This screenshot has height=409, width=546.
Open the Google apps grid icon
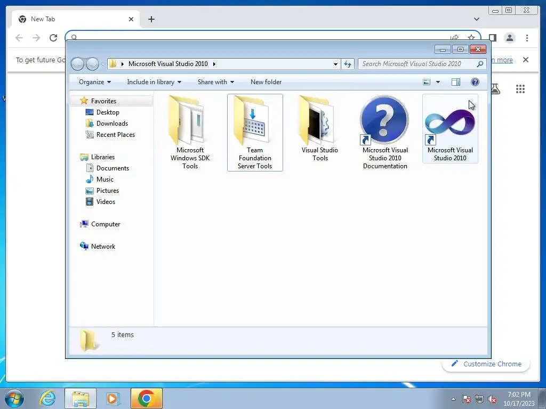(520, 89)
